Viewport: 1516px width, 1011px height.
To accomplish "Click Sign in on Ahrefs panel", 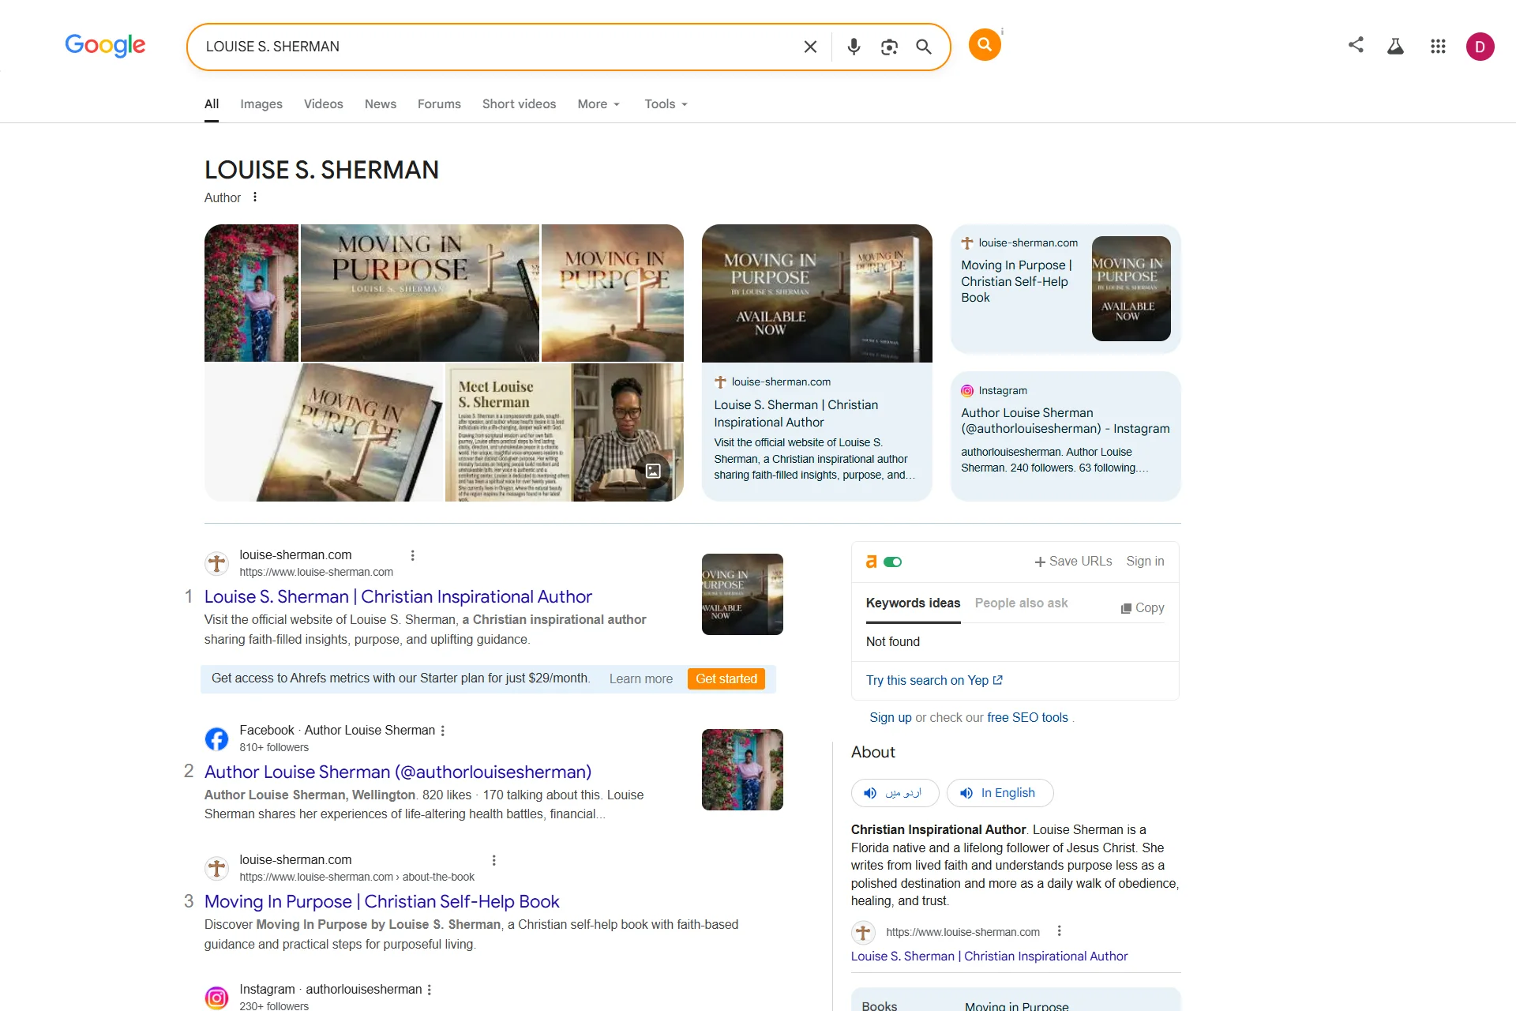I will [1145, 562].
